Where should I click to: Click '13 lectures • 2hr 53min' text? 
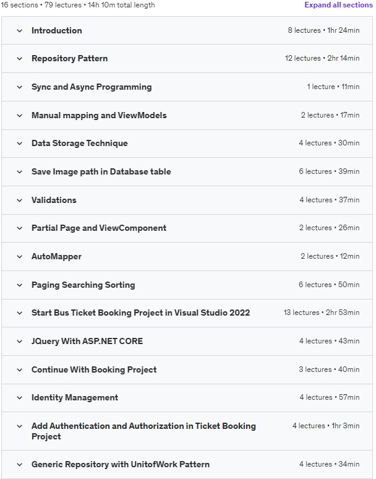click(322, 313)
